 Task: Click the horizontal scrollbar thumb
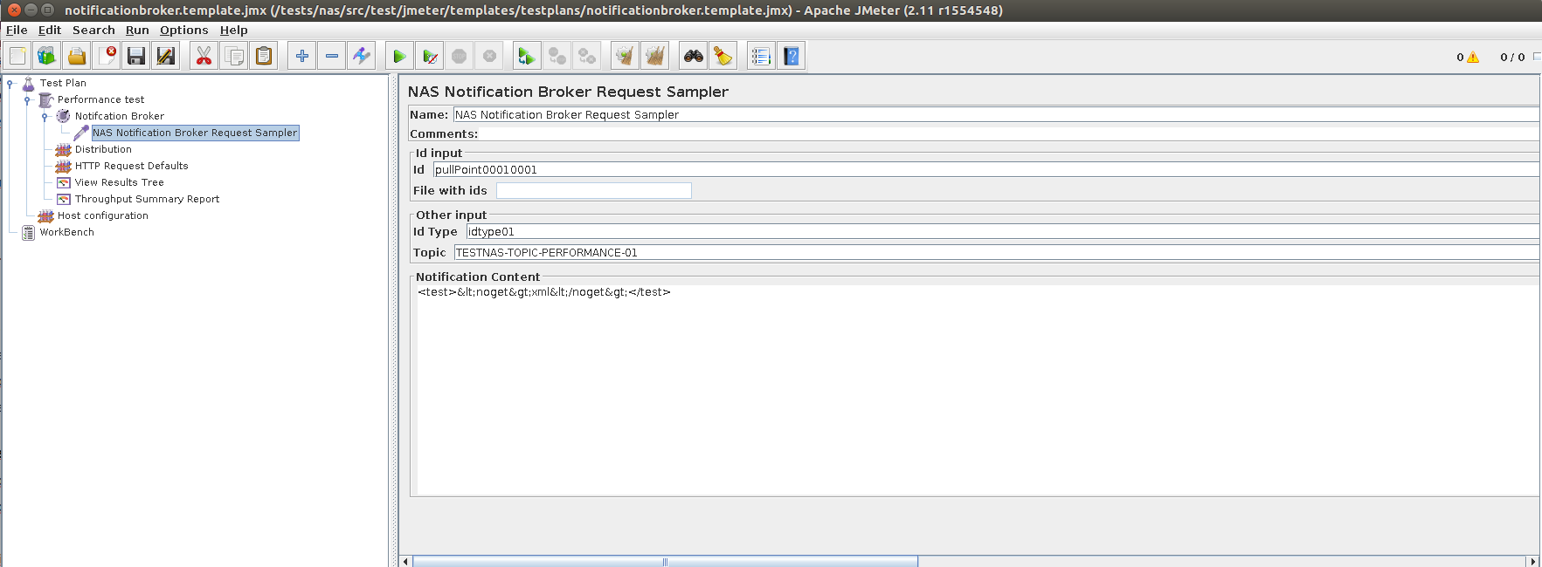click(664, 561)
